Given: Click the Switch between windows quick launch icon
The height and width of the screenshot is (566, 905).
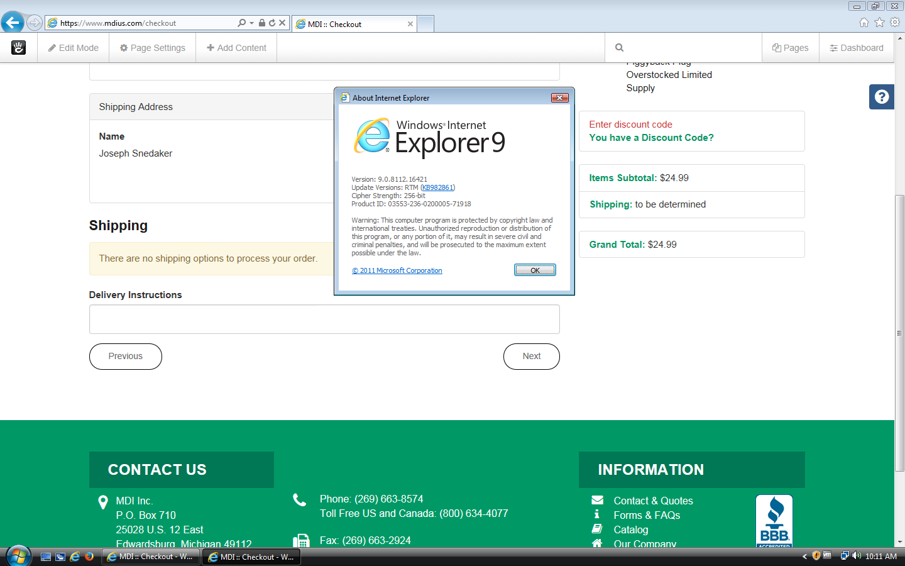Looking at the screenshot, I should point(60,557).
